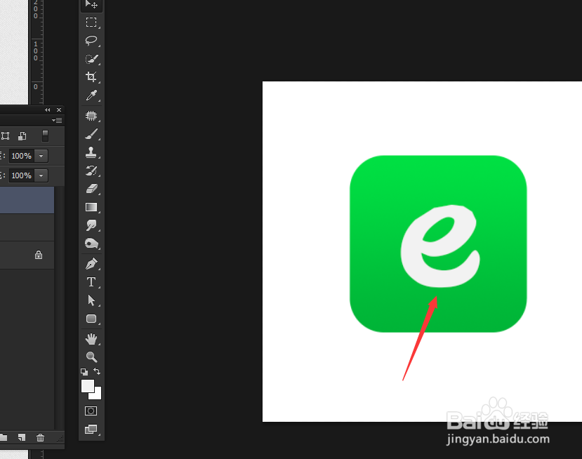Select the Horizontal Type tool
Viewport: 582px width, 459px height.
click(x=91, y=282)
